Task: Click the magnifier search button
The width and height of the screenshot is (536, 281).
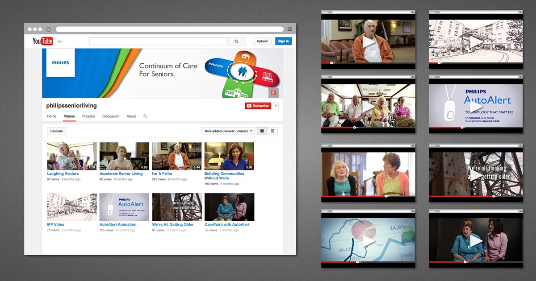Action: tap(236, 41)
